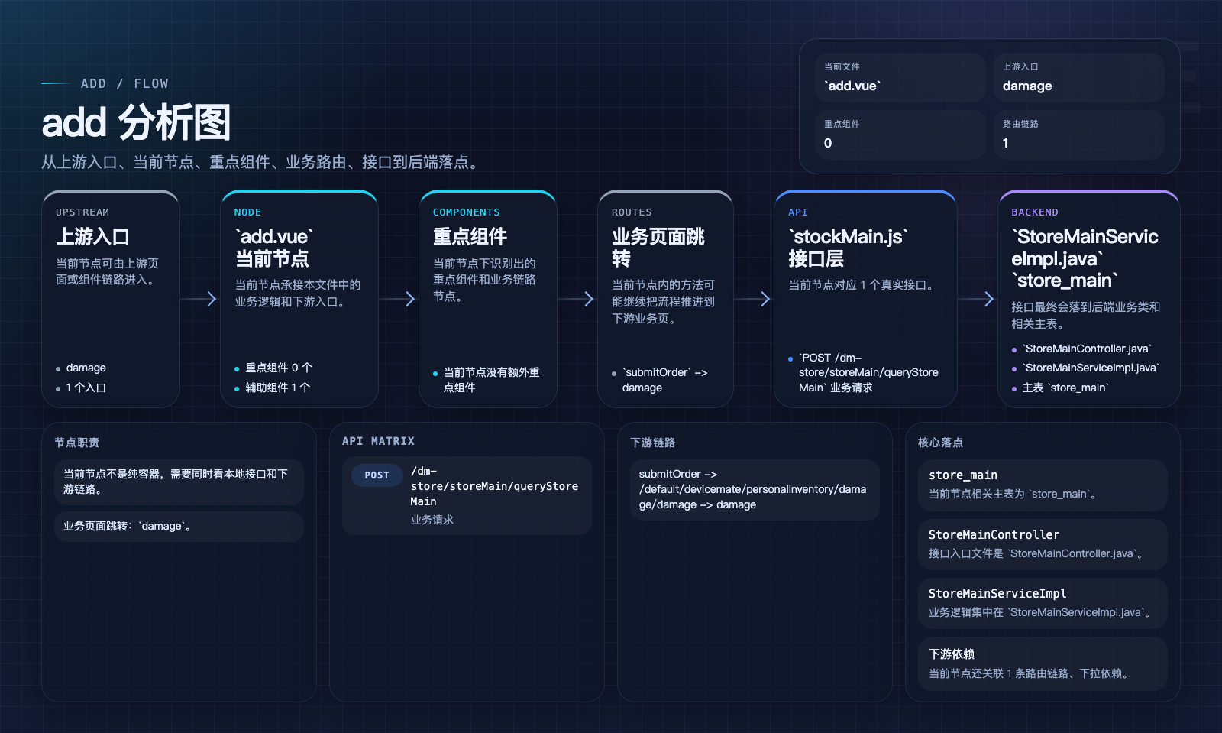The height and width of the screenshot is (733, 1222).
Task: Select the ROUTES 业务页面跳转 heading
Action: point(658,248)
